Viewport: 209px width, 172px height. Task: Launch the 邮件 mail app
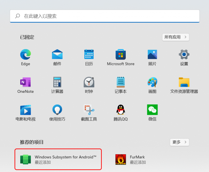[x=57, y=57]
